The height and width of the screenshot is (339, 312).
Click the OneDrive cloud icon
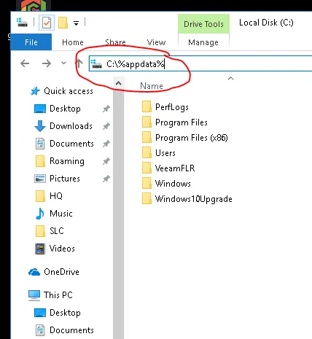click(x=34, y=272)
